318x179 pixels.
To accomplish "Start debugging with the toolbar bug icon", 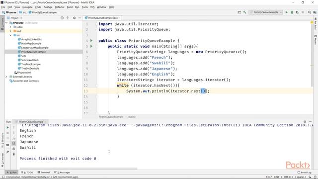I will [x=292, y=12].
